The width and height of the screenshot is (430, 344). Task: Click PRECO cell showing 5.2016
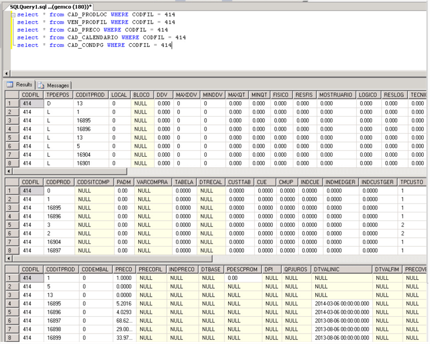(125, 303)
